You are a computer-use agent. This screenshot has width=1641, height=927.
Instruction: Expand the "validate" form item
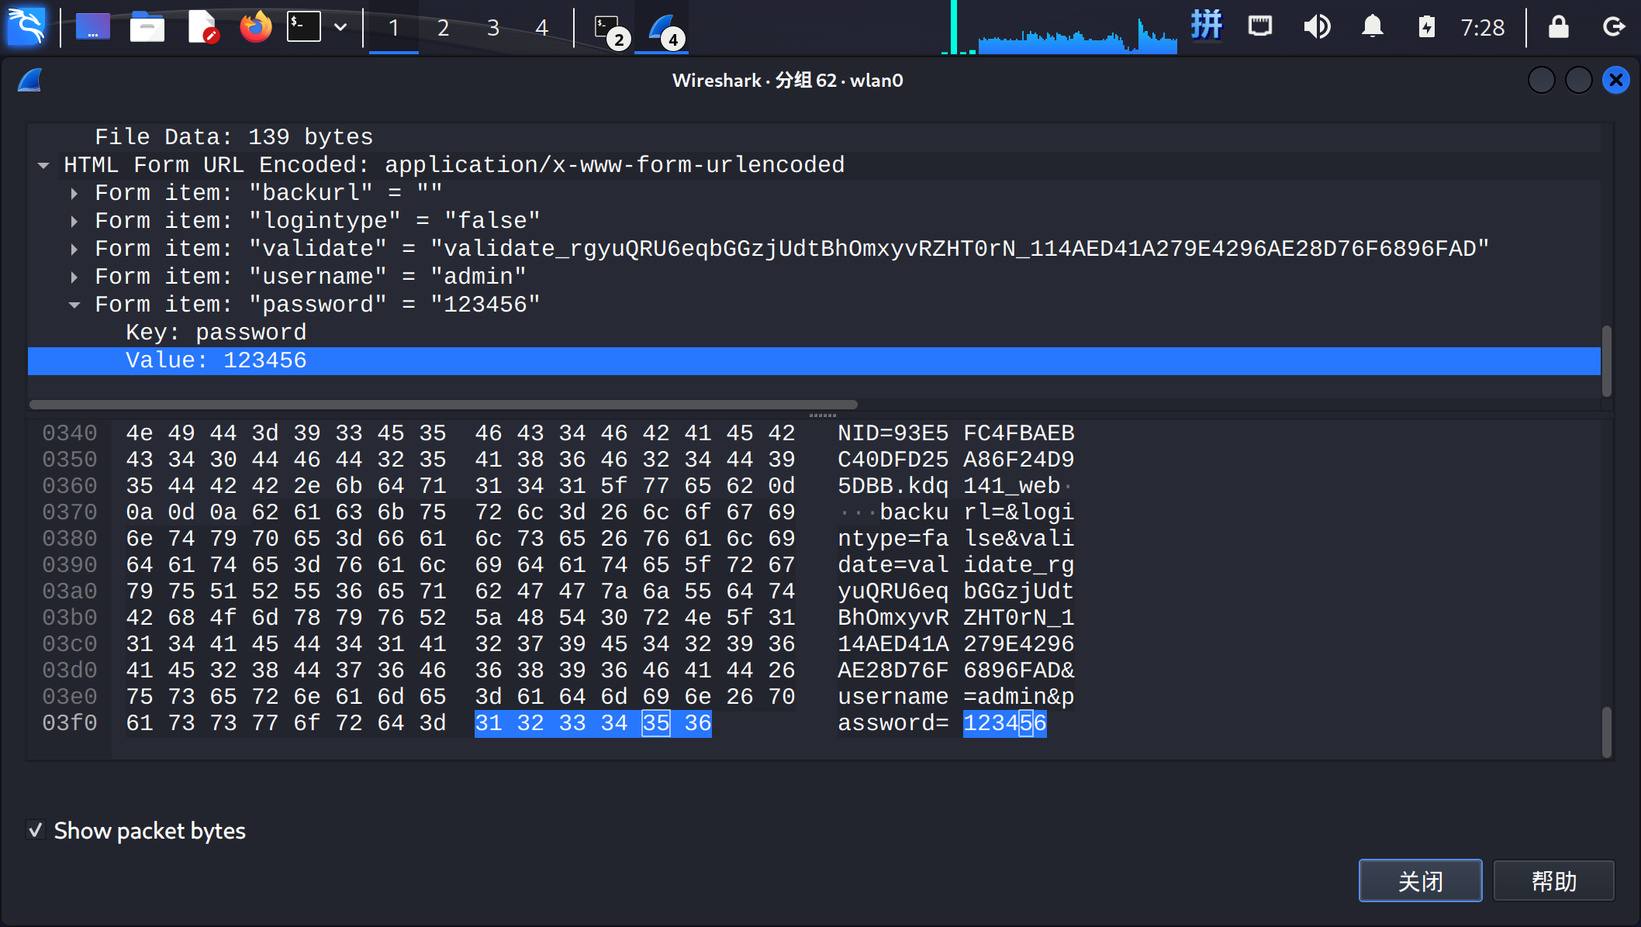74,249
